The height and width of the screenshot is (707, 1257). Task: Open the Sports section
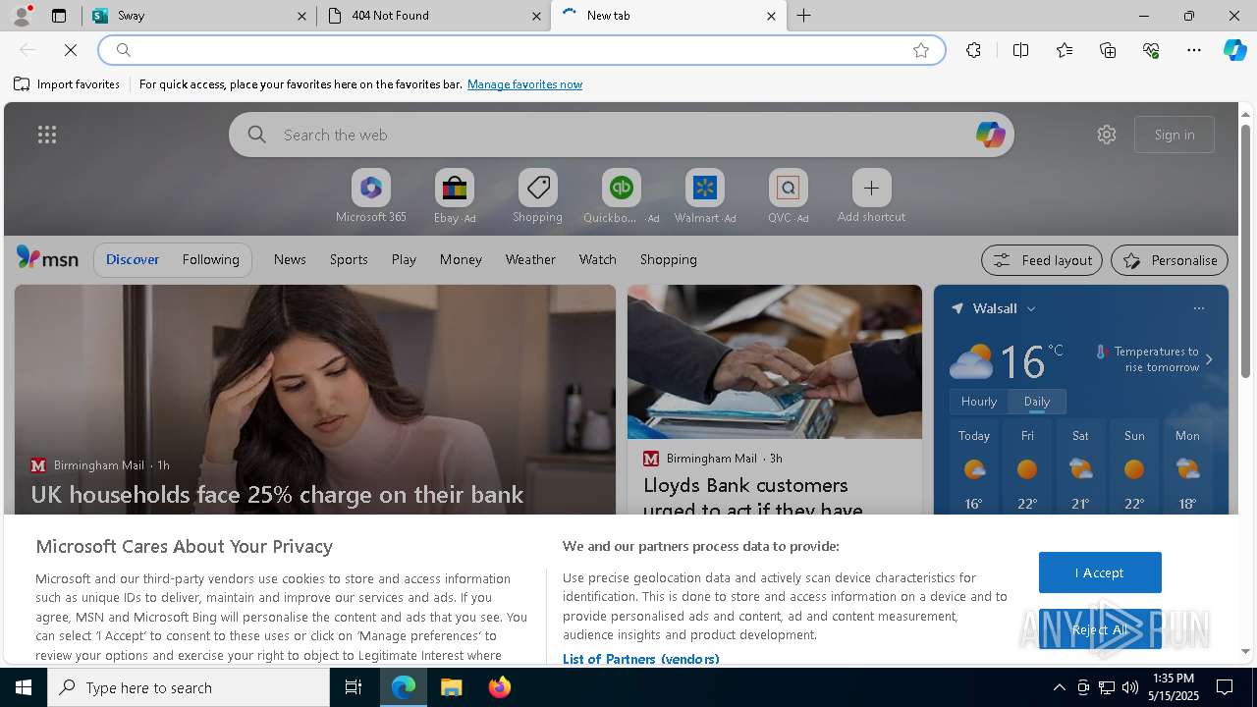tap(349, 259)
